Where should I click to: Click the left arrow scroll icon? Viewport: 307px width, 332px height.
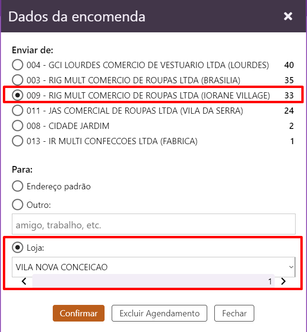click(24, 281)
